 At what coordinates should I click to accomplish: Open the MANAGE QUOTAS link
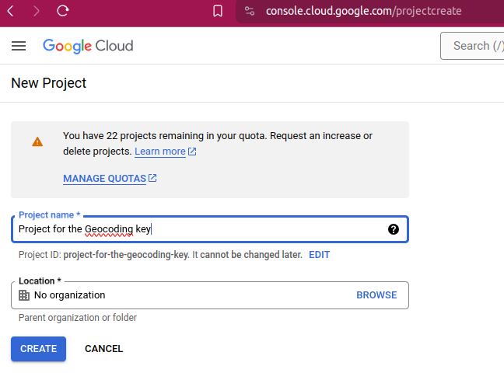104,178
